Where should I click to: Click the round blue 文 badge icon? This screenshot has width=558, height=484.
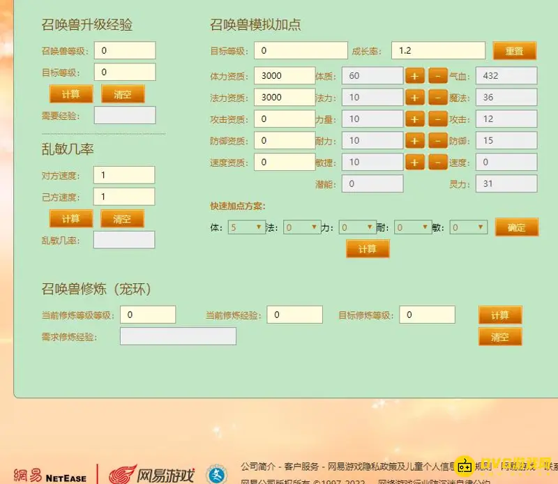[217, 475]
